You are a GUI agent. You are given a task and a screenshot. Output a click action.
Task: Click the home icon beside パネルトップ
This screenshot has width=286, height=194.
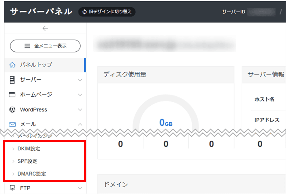(x=12, y=65)
